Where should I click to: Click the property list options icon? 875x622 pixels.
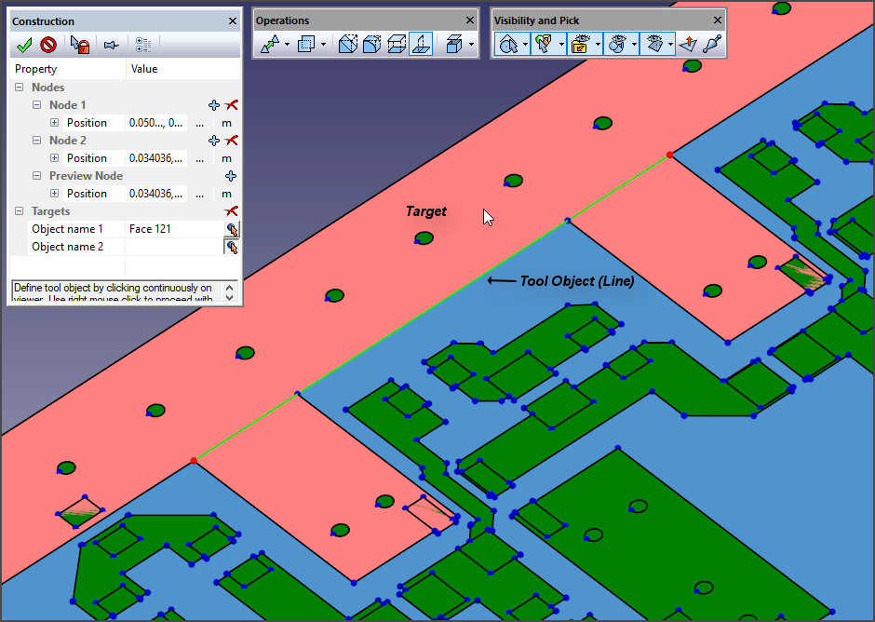[142, 45]
